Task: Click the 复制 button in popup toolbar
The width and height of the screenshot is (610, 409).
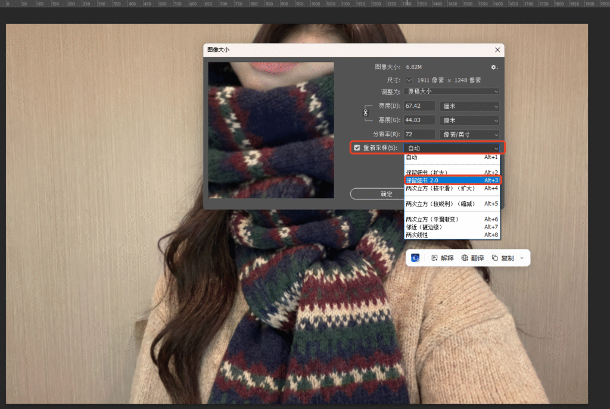Action: (x=503, y=258)
